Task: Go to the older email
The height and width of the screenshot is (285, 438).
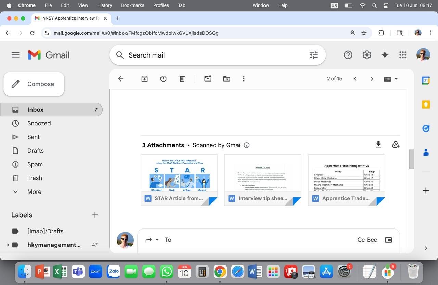Action: [x=372, y=79]
